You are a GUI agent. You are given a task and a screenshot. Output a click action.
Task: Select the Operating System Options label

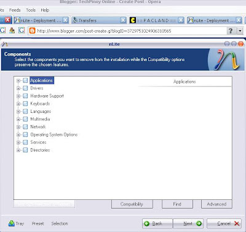pos(54,135)
